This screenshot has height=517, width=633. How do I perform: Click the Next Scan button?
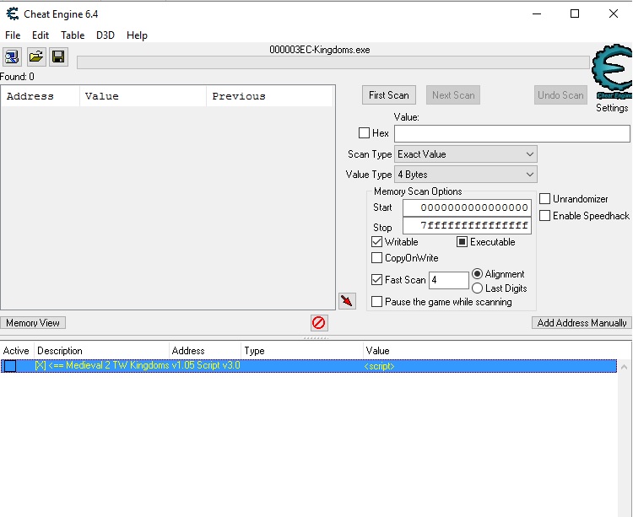pos(453,94)
